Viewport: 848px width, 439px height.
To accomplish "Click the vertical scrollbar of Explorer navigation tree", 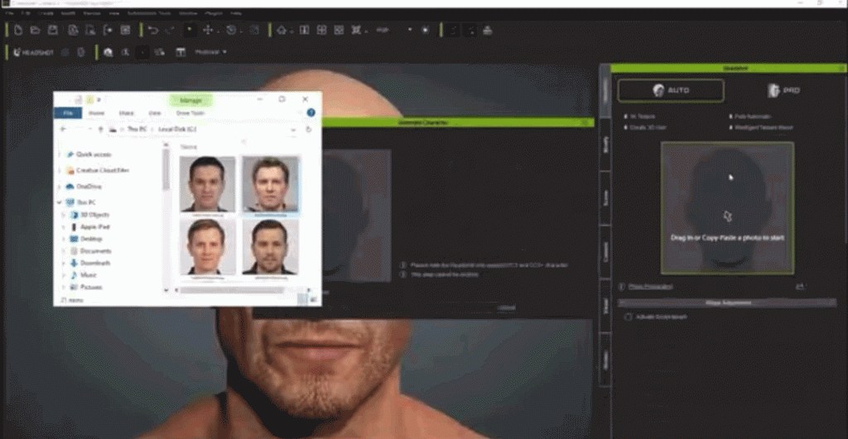I will 166,169.
